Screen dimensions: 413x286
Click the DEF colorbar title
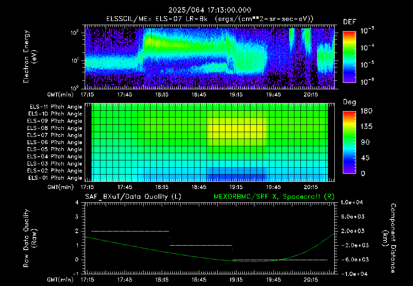click(x=350, y=22)
